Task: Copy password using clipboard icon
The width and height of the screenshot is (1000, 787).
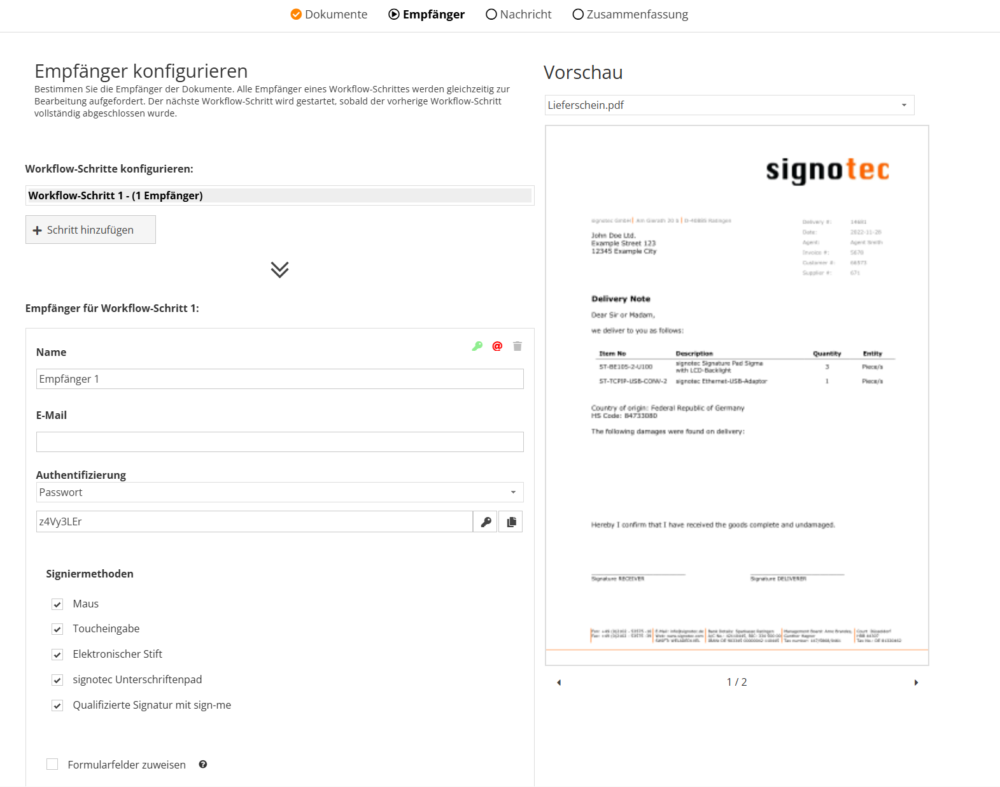Action: point(511,522)
